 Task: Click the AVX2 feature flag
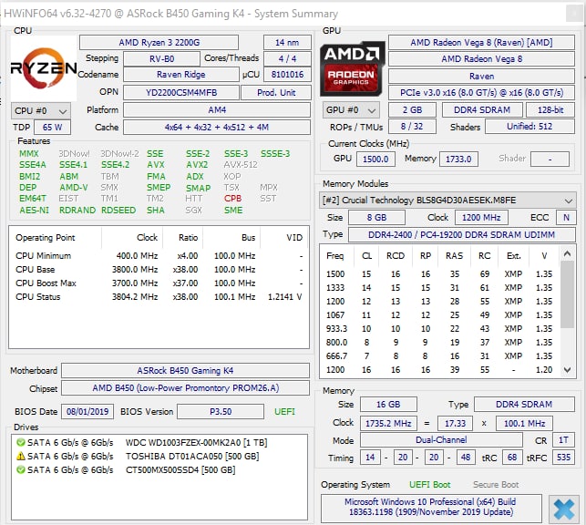pos(197,165)
